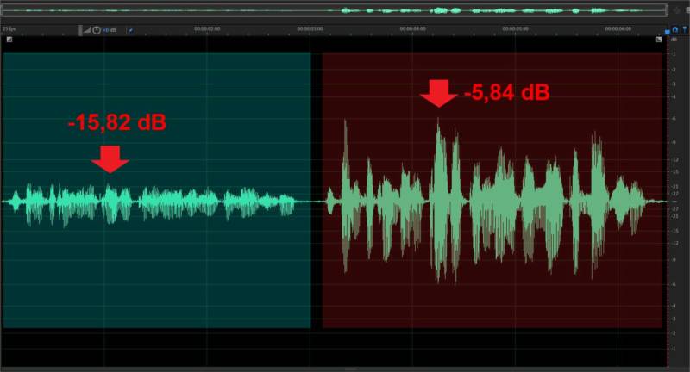Click the top-left corner channel icon
The height and width of the screenshot is (372, 690).
(x=9, y=40)
